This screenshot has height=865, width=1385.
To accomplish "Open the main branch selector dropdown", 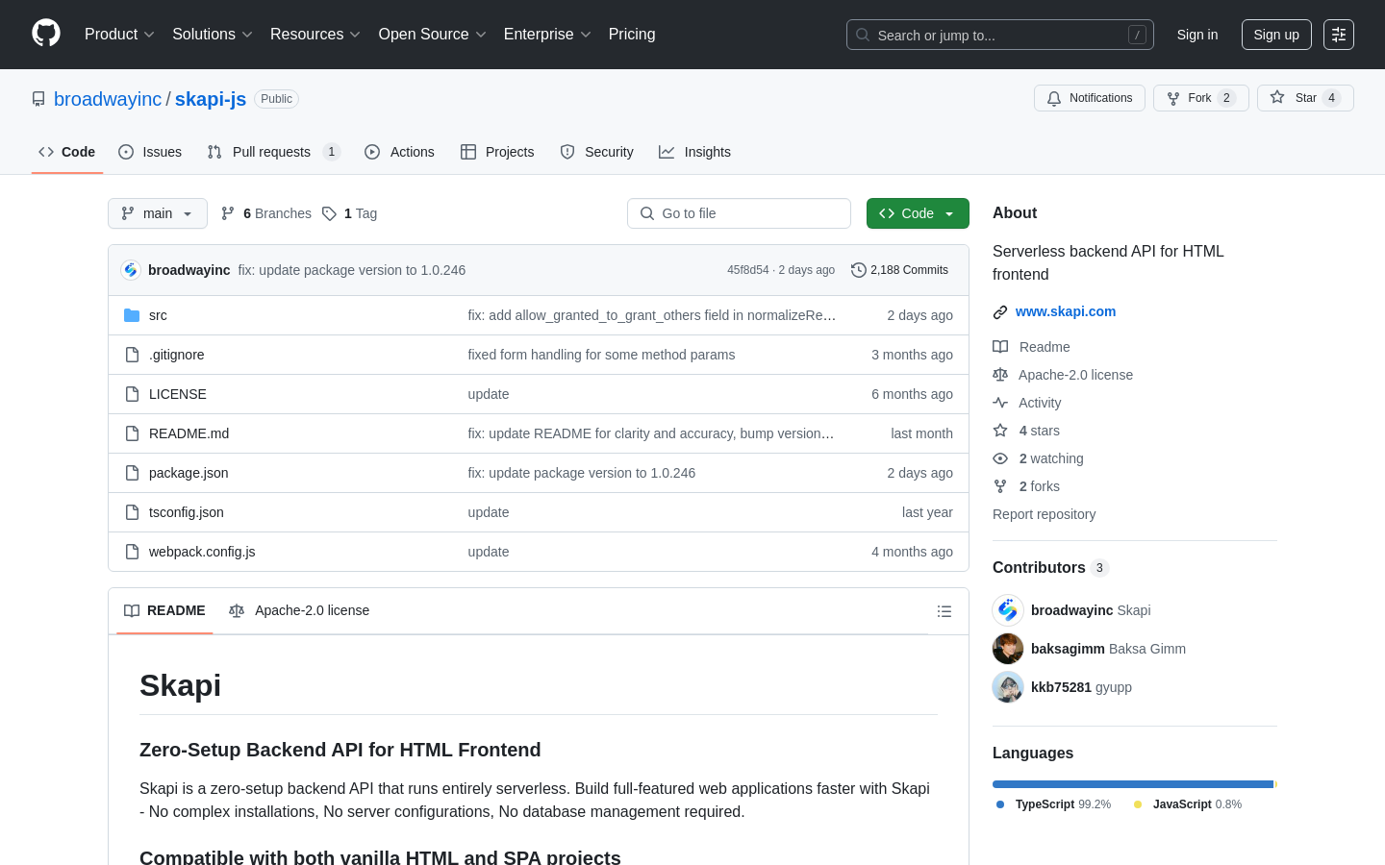I will click(158, 213).
